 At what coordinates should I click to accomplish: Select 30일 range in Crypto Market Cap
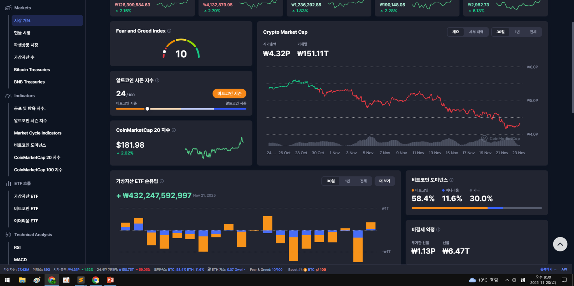point(500,32)
